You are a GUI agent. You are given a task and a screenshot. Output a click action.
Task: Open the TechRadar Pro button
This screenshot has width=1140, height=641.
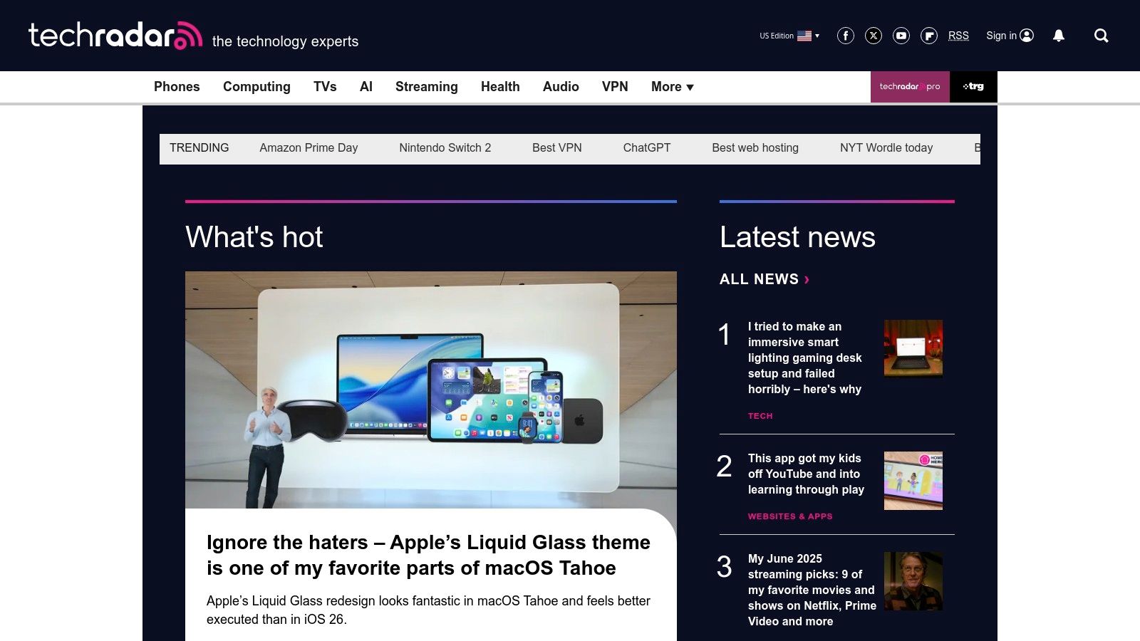click(910, 87)
